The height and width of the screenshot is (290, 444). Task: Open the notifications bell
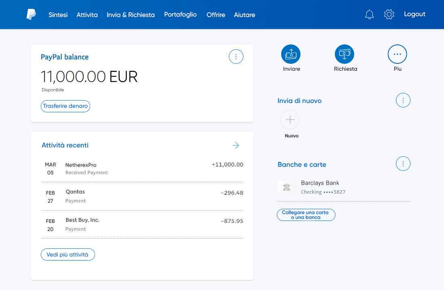pyautogui.click(x=369, y=15)
